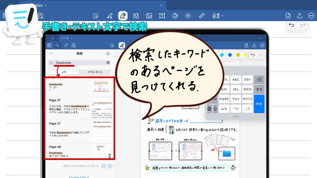This screenshot has height=178, width=317.
Task: Close the 検索 search panel
Action: pos(108,54)
